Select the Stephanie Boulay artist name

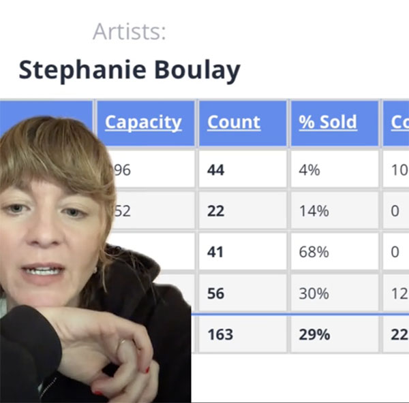130,70
